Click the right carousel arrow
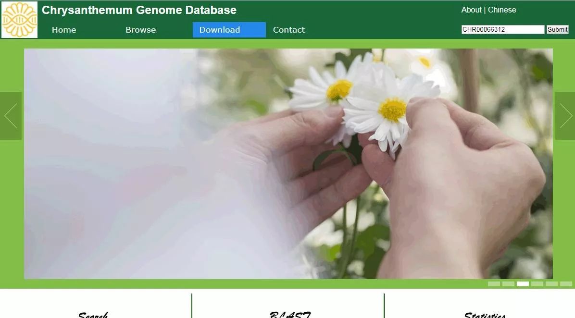This screenshot has width=575, height=318. [x=564, y=115]
